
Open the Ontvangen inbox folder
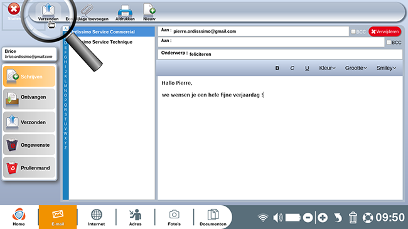click(29, 99)
